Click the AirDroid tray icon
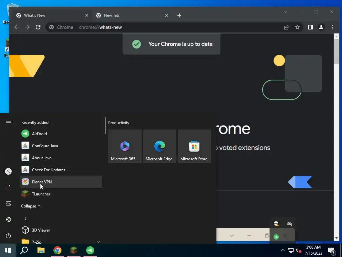The image size is (342, 257). (x=276, y=237)
